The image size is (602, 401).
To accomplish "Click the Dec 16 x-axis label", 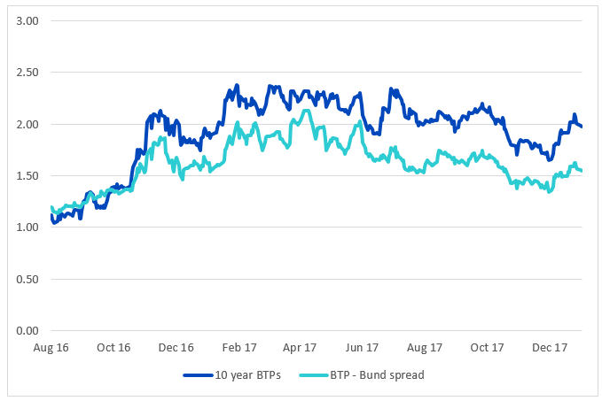I will [176, 347].
